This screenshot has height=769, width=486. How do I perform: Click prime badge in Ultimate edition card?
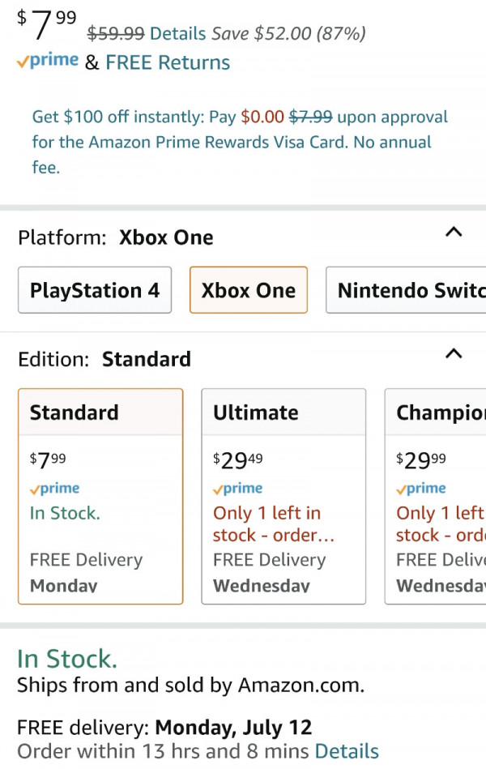pos(238,489)
